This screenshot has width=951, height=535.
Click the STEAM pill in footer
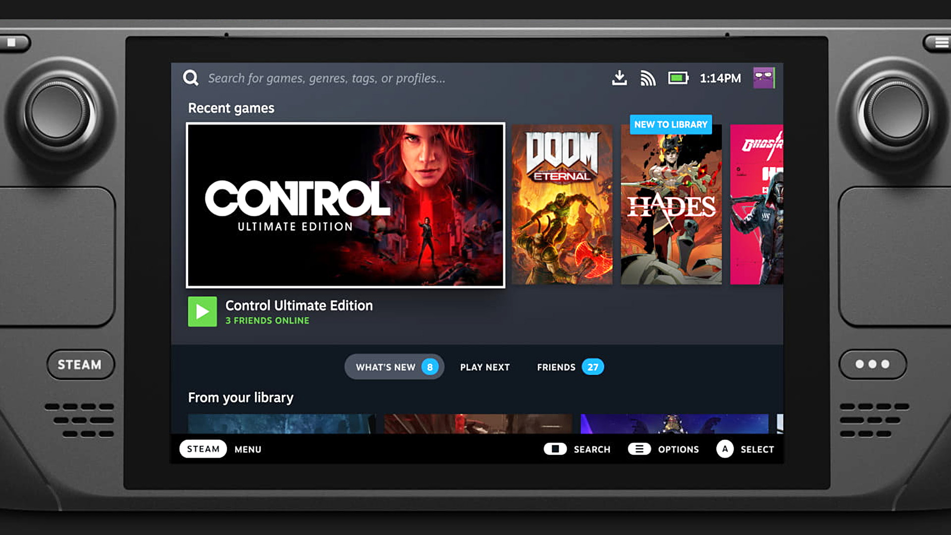point(203,449)
